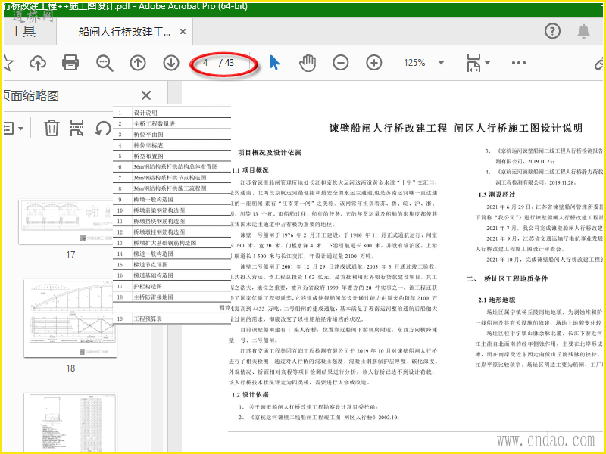Click row 8 36m钢结构系杆拱施工流程图
This screenshot has width=606, height=454.
tap(172, 188)
